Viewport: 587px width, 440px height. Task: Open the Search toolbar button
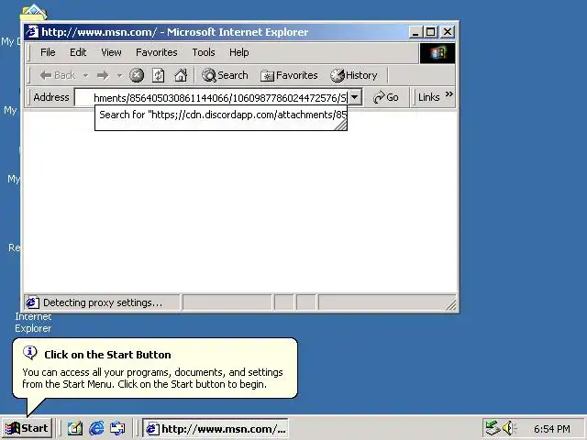pos(225,75)
